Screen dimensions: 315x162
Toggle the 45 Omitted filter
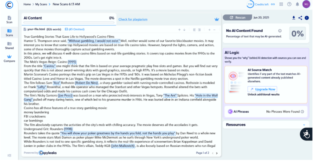[75, 29]
